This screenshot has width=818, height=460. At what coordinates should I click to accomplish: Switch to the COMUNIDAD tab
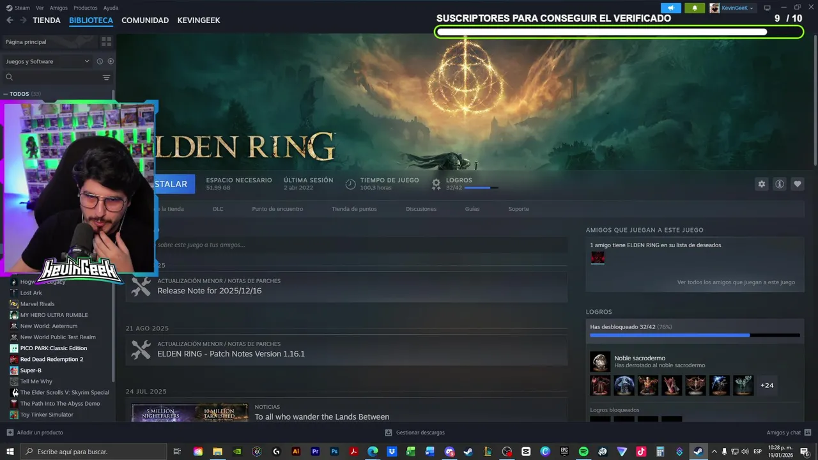click(145, 20)
